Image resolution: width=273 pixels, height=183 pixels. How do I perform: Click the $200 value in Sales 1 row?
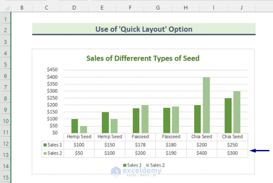[201, 145]
